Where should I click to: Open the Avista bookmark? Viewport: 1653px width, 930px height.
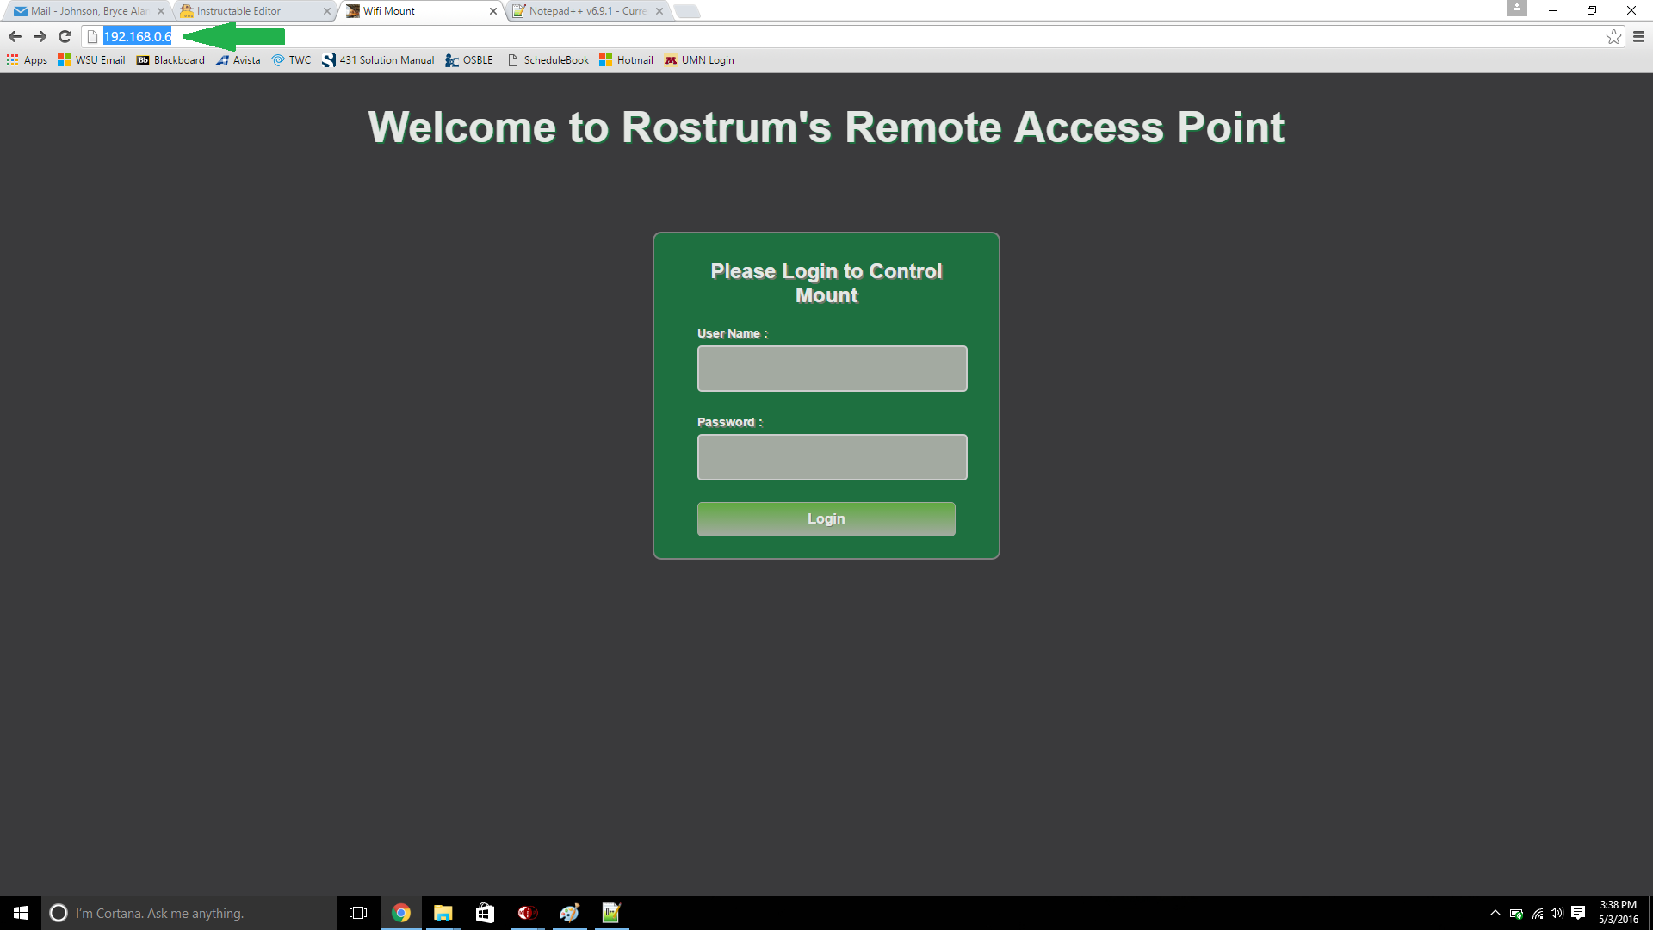(238, 60)
